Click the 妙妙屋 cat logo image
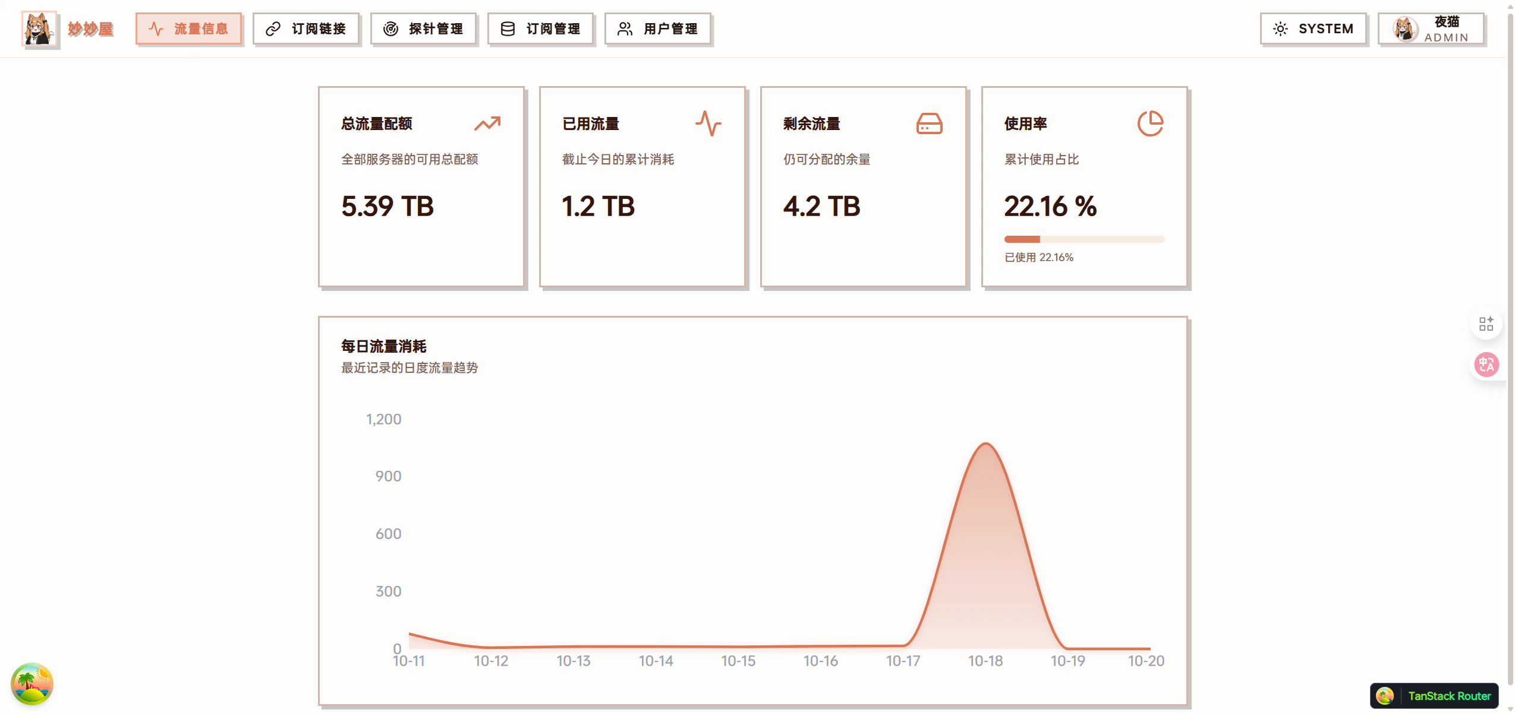This screenshot has height=716, width=1515. [39, 28]
